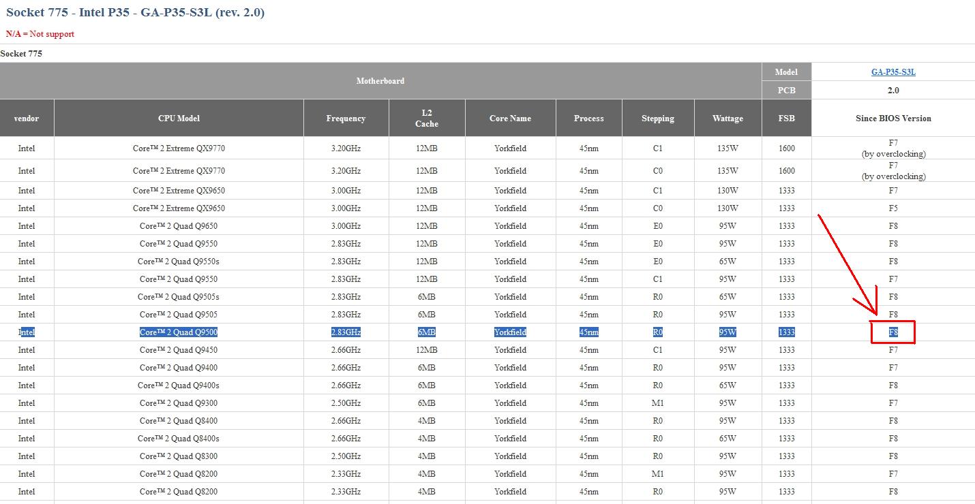Click the 'Stepping' column header
The image size is (975, 504).
tap(658, 119)
